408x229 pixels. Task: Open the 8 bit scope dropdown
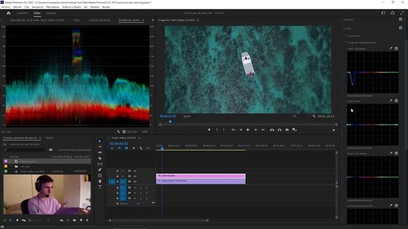click(x=147, y=132)
